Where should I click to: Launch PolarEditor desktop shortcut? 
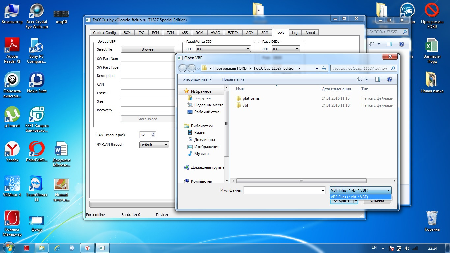(37, 152)
